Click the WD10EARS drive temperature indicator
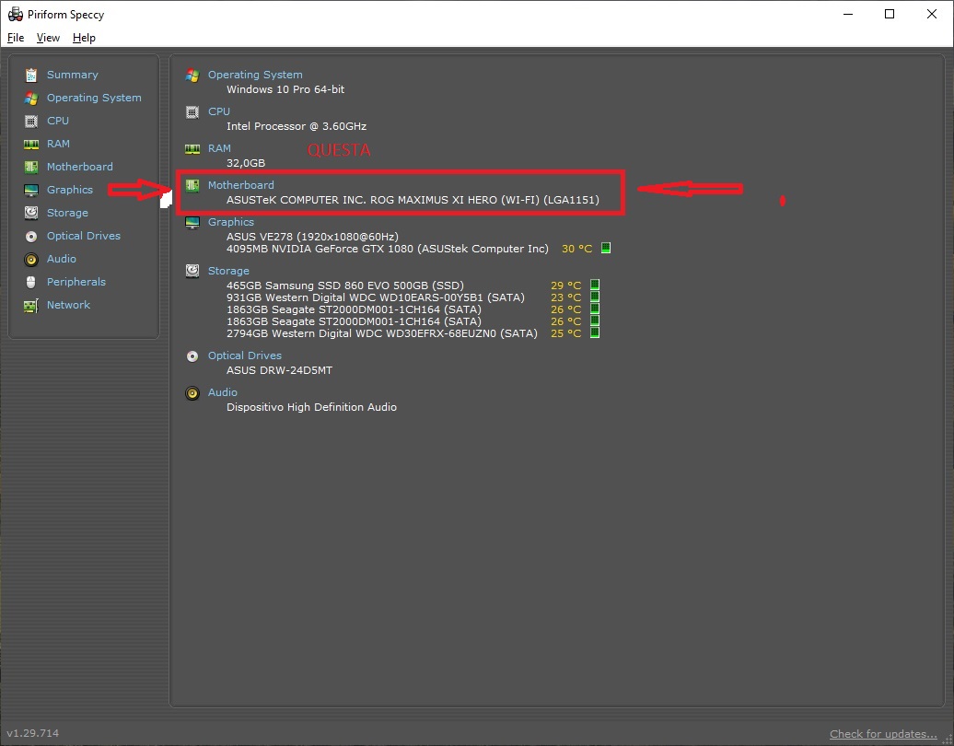This screenshot has width=954, height=746. [595, 297]
